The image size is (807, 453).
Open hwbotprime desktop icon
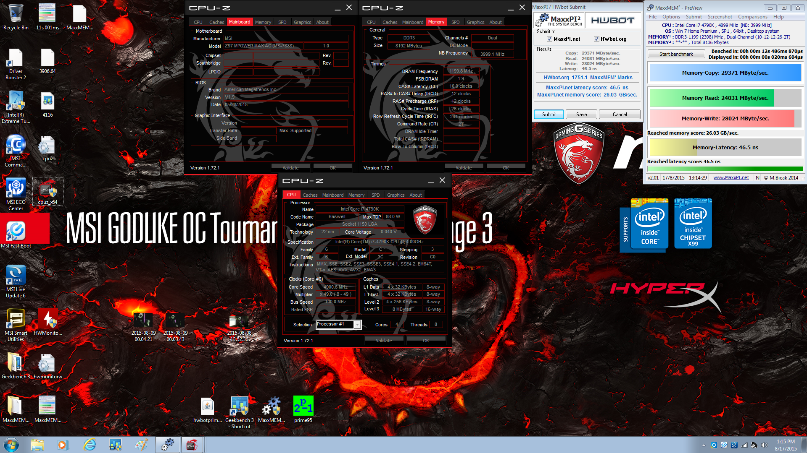[207, 410]
